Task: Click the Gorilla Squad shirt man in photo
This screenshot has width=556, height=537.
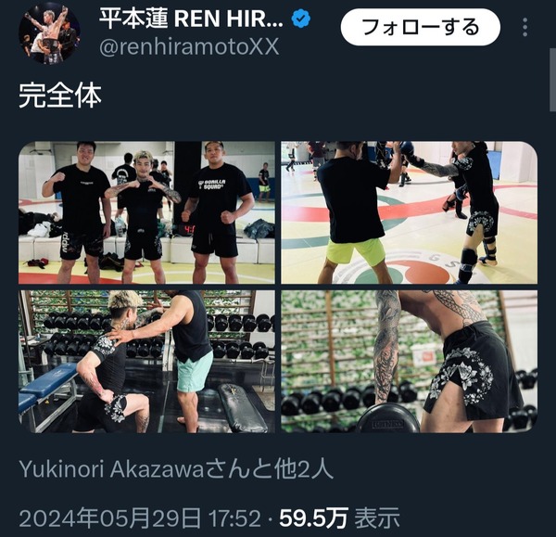Action: (x=217, y=211)
